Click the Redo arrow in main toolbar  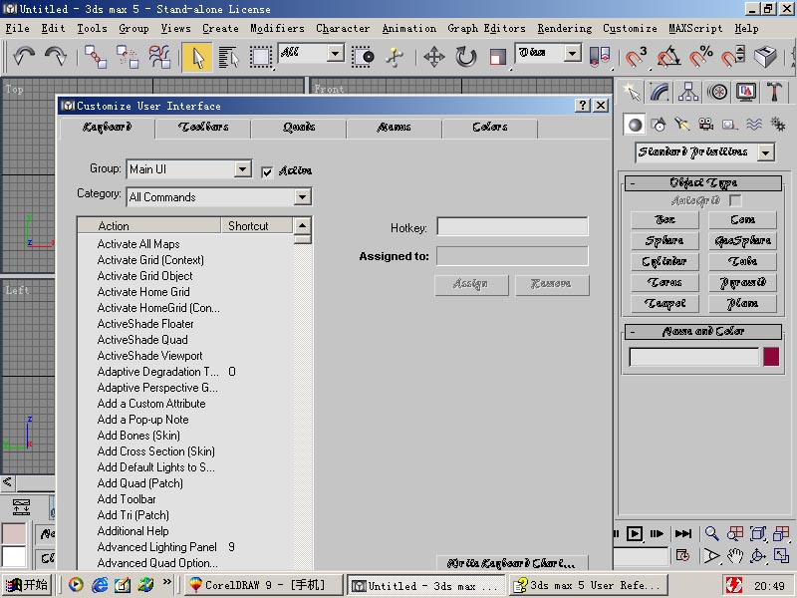(56, 56)
